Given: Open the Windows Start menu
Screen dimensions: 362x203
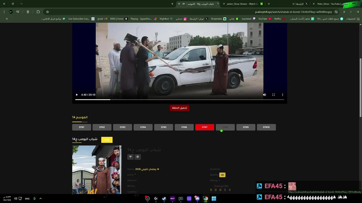Looking at the screenshot, I should pyautogui.click(x=214, y=198).
